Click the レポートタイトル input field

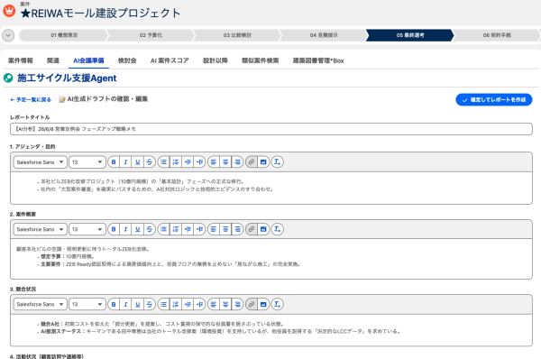pos(271,129)
